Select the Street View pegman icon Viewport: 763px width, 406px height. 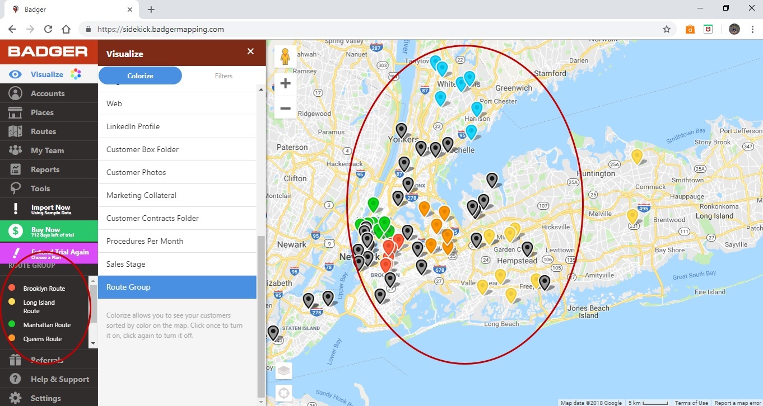coord(285,56)
